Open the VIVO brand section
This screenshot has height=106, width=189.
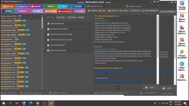(x=64, y=6)
